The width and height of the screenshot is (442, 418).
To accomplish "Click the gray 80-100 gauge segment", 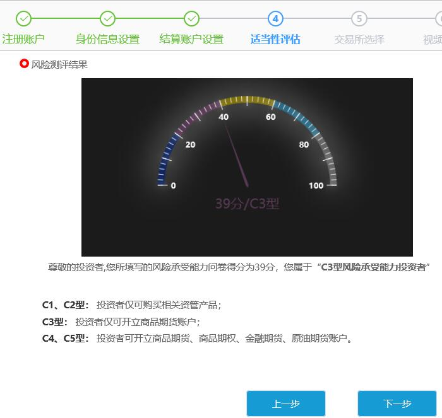I will click(327, 160).
